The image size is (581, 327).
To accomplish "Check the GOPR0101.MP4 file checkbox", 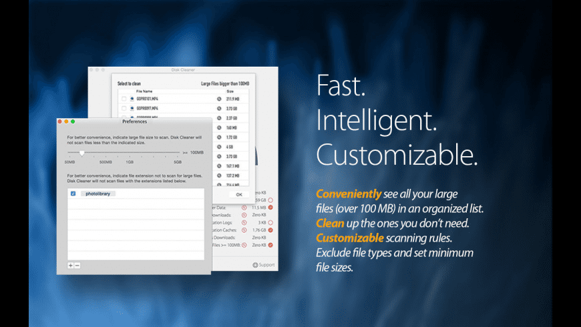I will pyautogui.click(x=124, y=99).
